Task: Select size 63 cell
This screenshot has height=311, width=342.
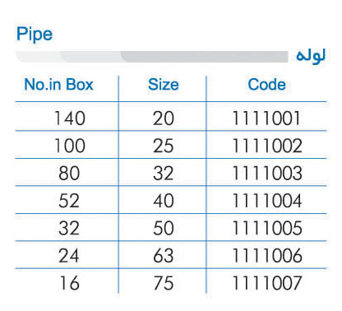Action: click(164, 255)
